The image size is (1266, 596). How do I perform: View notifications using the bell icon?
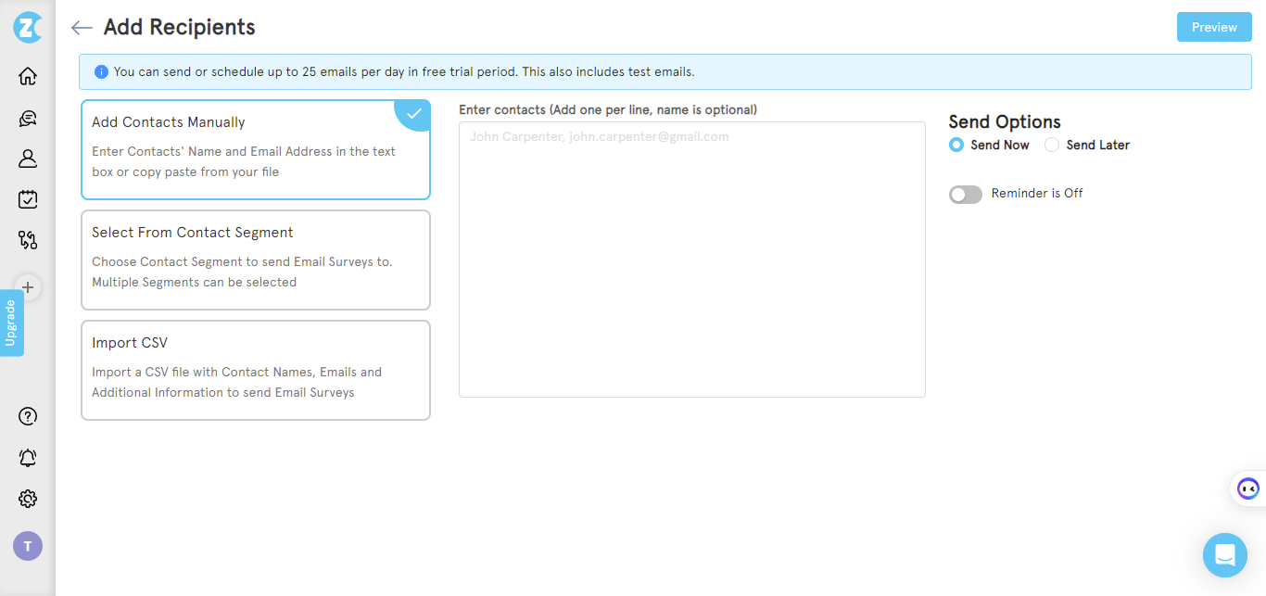click(27, 457)
